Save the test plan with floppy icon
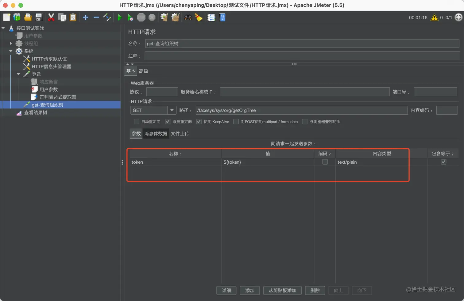 pyautogui.click(x=39, y=17)
